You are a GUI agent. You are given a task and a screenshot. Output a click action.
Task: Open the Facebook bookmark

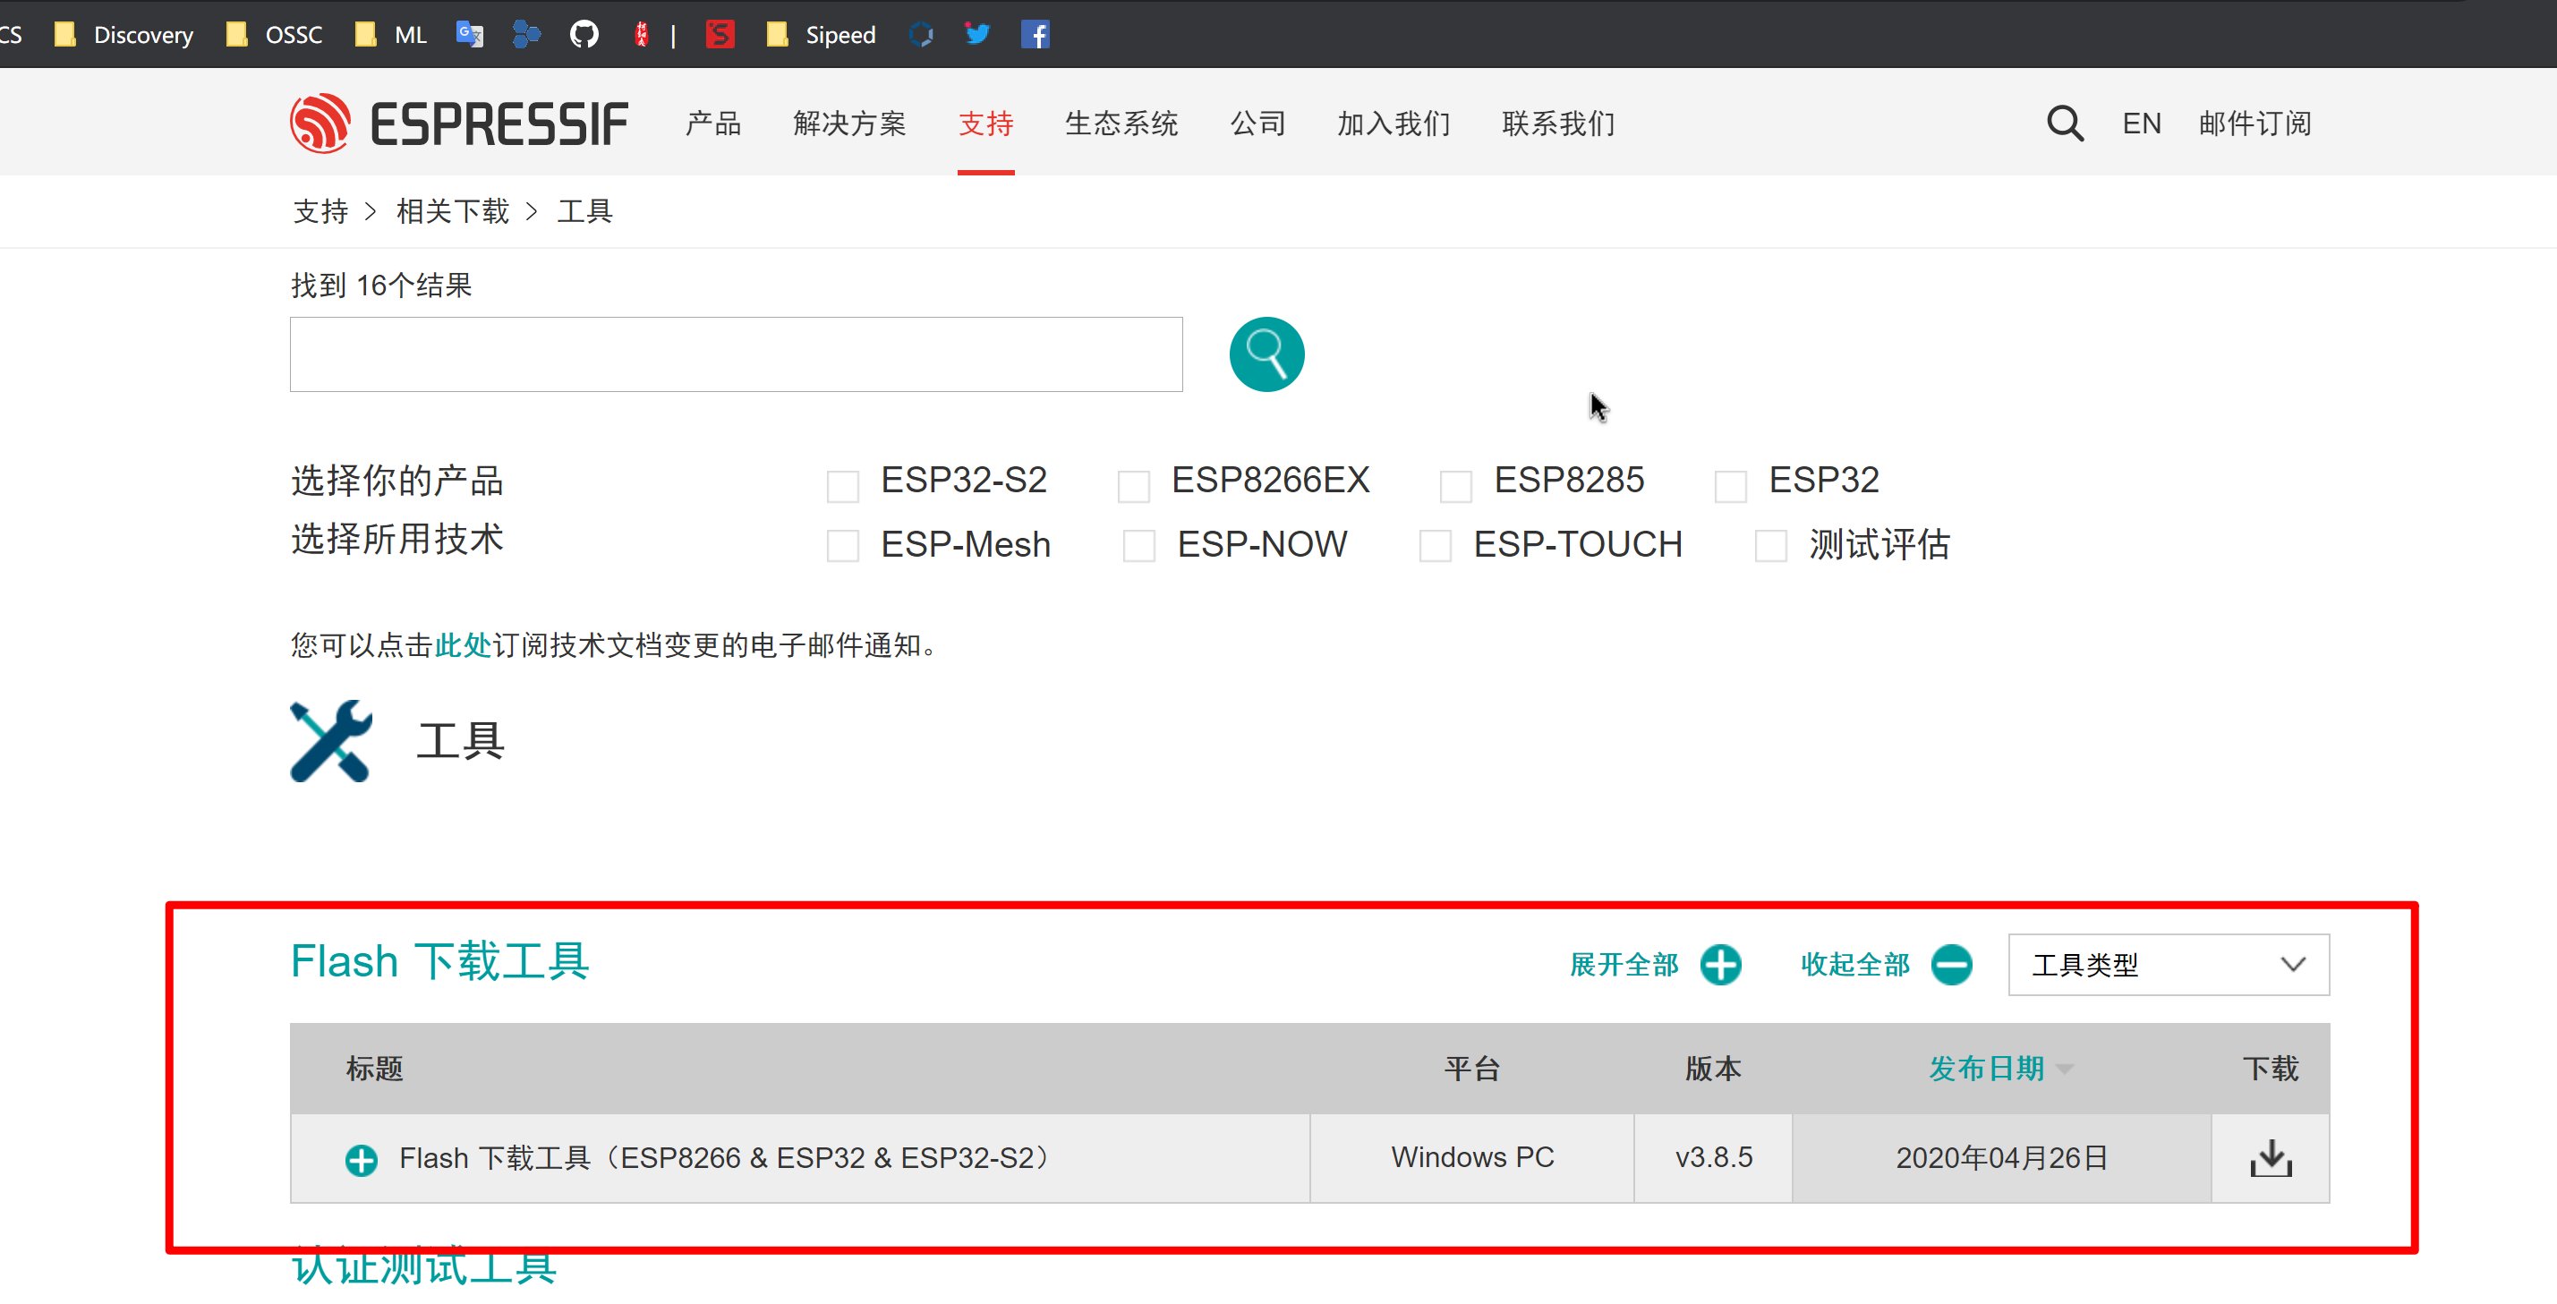click(x=1035, y=35)
